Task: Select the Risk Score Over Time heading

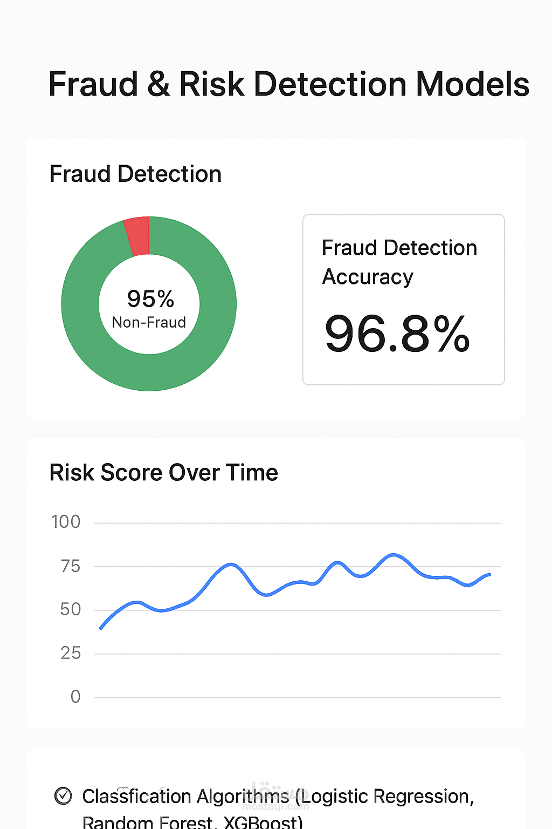Action: (163, 472)
